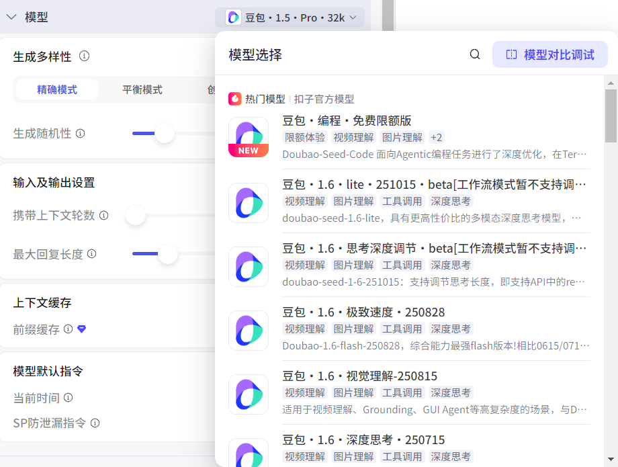Open info icon beside 当前时间

click(x=69, y=398)
